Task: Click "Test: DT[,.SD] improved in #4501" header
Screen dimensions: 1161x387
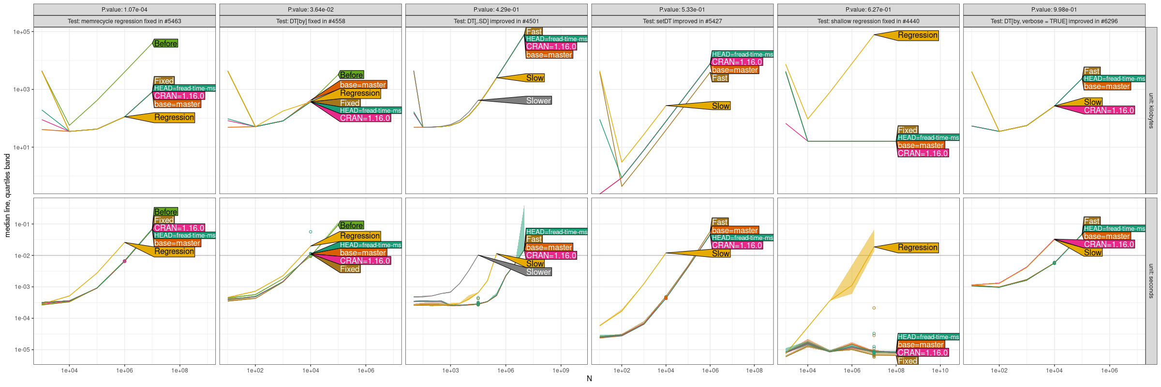Action: (x=496, y=21)
